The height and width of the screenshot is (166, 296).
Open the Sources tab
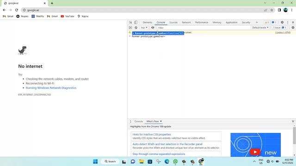173,23
